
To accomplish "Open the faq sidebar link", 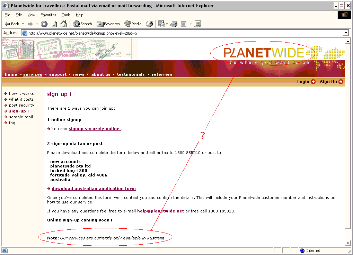I will pyautogui.click(x=12, y=123).
